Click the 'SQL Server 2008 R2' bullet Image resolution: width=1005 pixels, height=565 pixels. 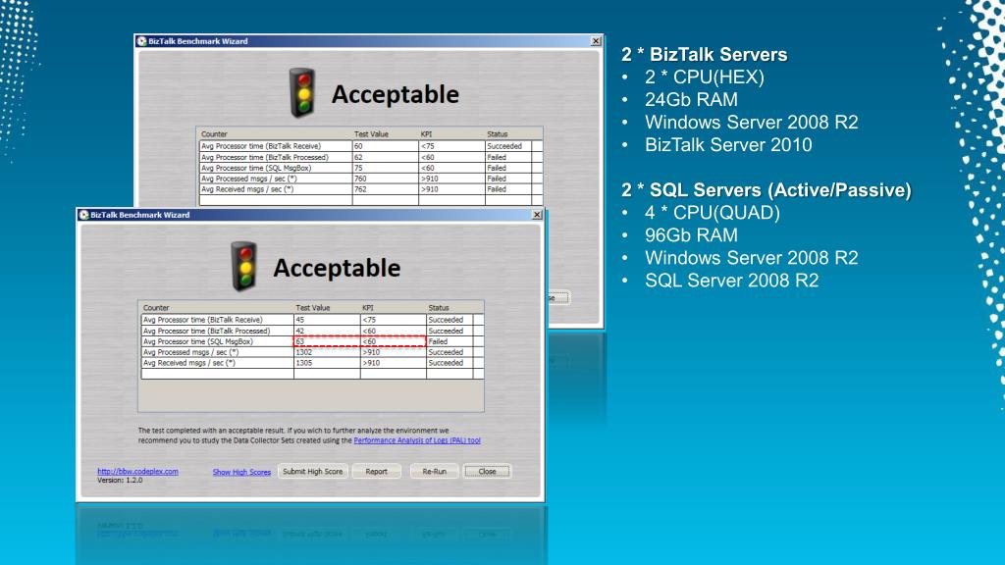pos(732,281)
